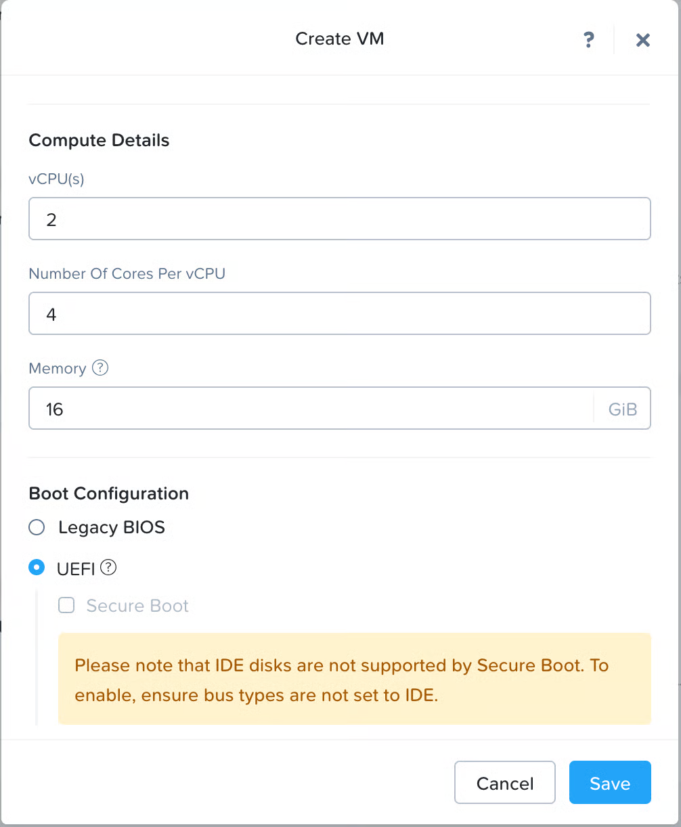Click the Compute Details section heading
Image resolution: width=681 pixels, height=827 pixels.
[99, 141]
